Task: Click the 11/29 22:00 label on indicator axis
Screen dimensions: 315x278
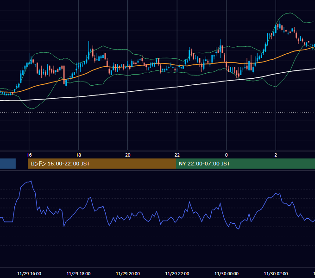Action: (x=177, y=274)
